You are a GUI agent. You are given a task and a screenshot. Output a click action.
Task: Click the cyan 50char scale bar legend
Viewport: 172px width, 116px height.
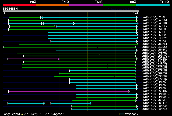[122, 114]
